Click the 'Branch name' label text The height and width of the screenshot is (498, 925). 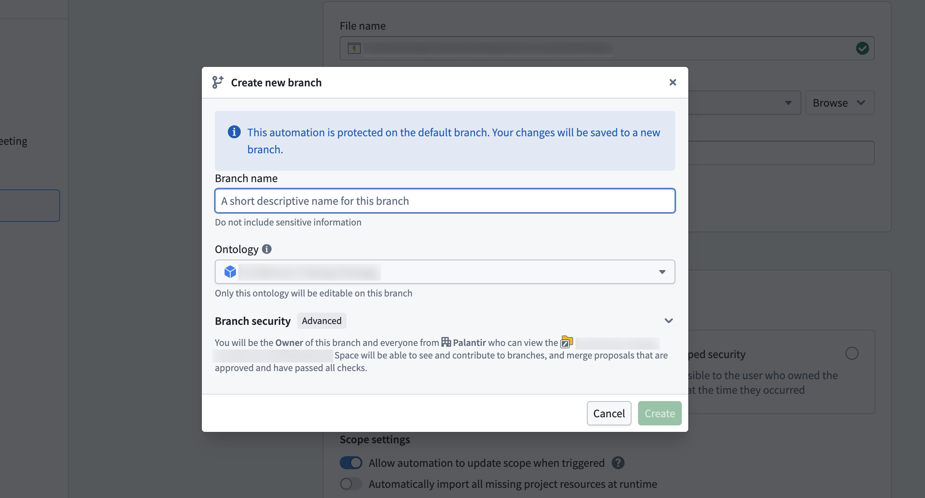pyautogui.click(x=246, y=178)
